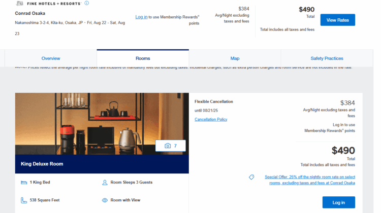
Task: Click the '1 King Bed' text
Action: pos(40,182)
